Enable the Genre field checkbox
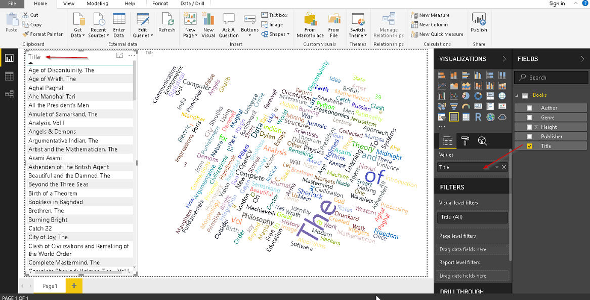Image resolution: width=590 pixels, height=300 pixels. point(529,118)
